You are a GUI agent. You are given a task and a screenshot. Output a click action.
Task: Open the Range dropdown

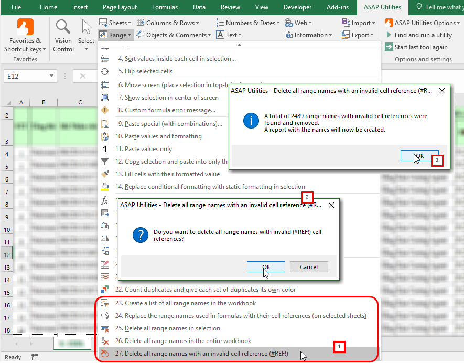[x=115, y=35]
